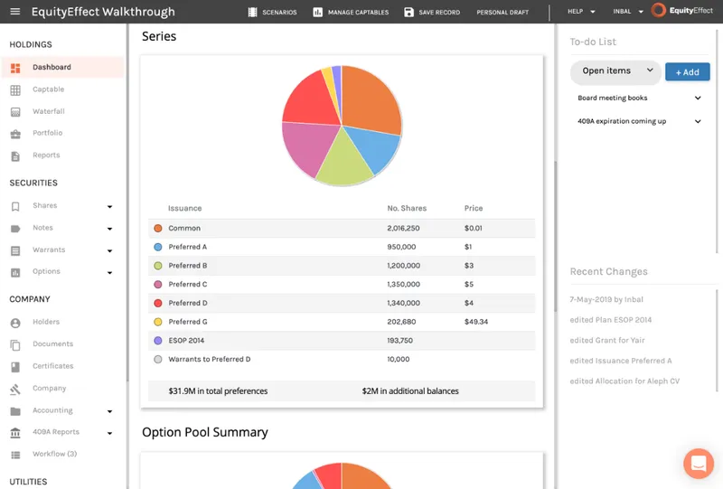Click the Preferred D red color dot
Viewport: 723px width, 489px height.
click(157, 303)
